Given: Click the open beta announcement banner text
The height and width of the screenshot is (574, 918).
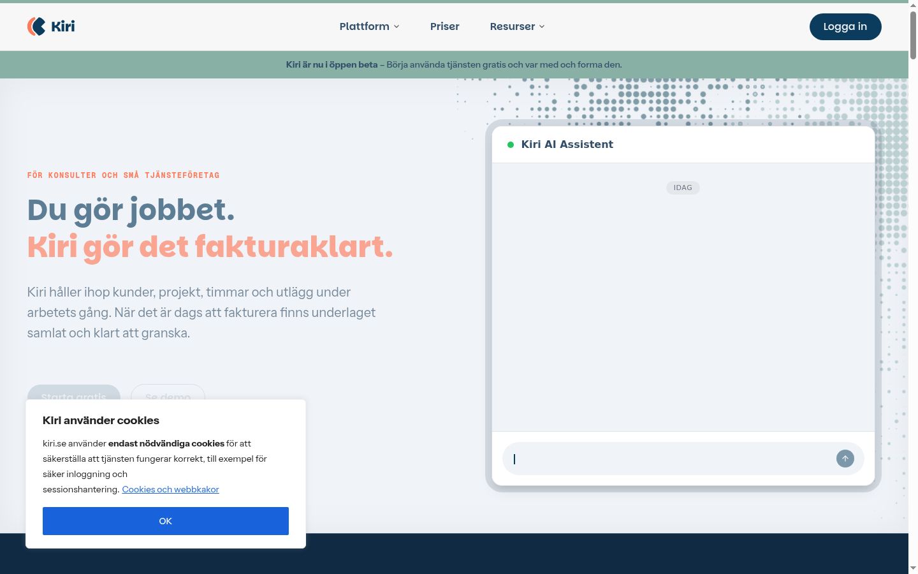Looking at the screenshot, I should coord(454,64).
